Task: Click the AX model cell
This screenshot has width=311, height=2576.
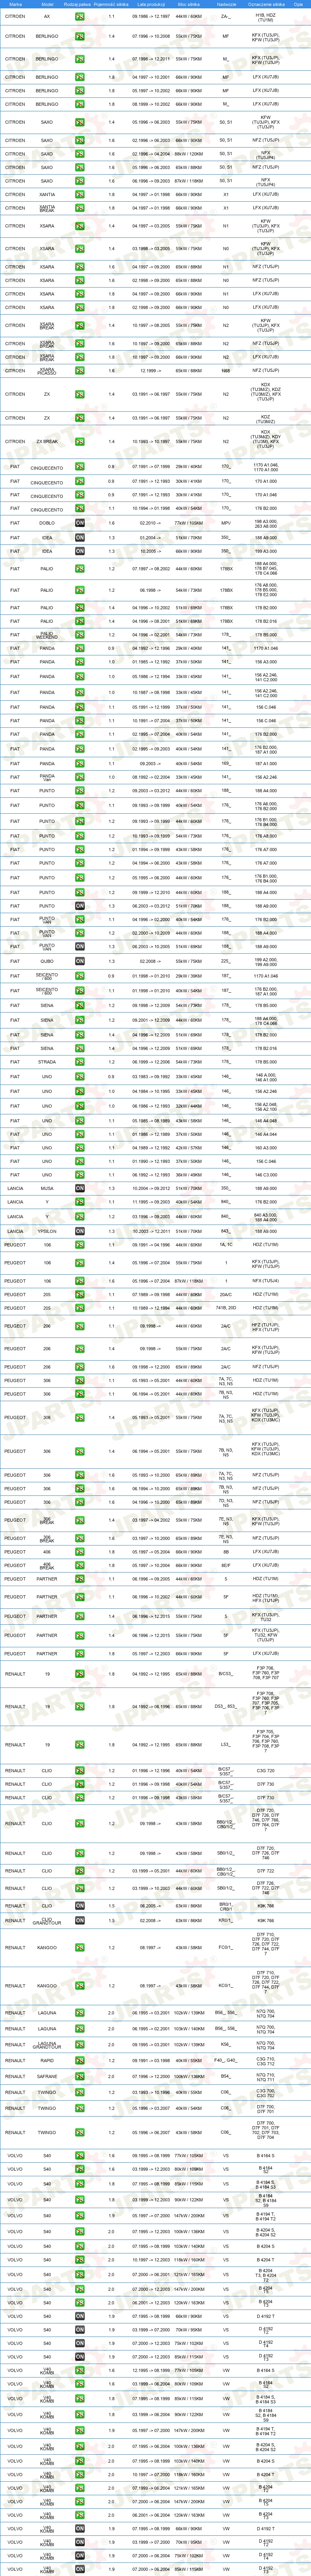Action: [x=47, y=17]
